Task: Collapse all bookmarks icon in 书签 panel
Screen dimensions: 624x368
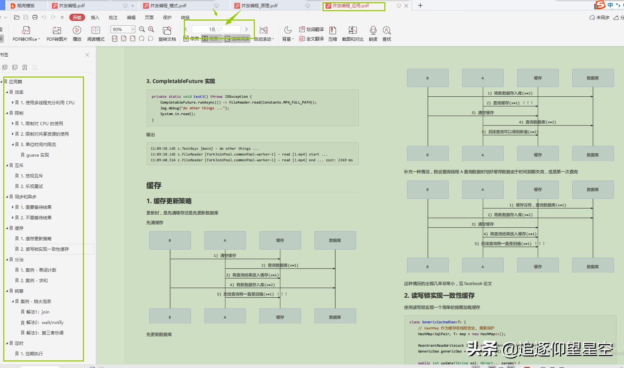Action: 15,67
